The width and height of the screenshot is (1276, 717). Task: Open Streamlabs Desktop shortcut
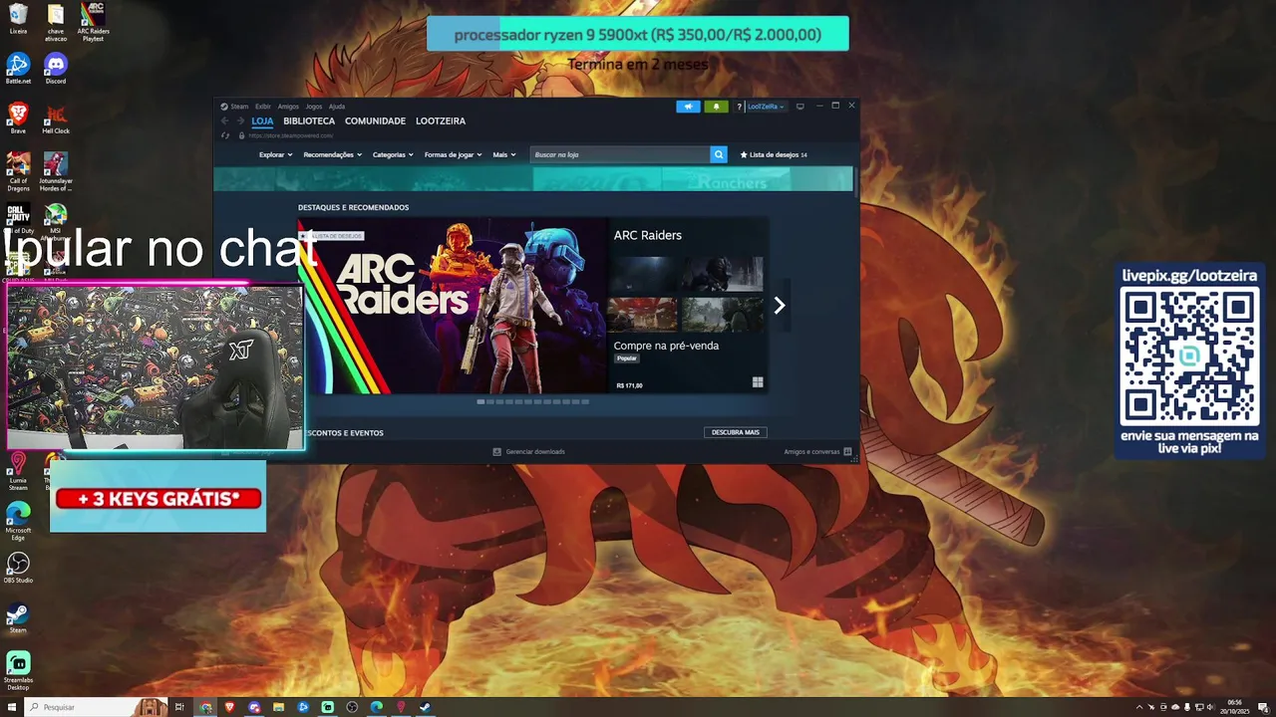18,671
